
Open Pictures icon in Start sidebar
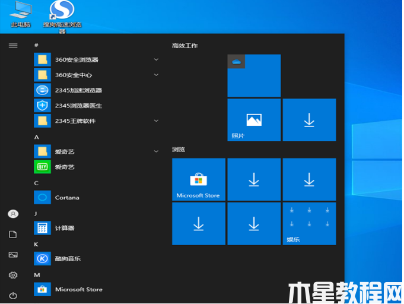coord(13,255)
